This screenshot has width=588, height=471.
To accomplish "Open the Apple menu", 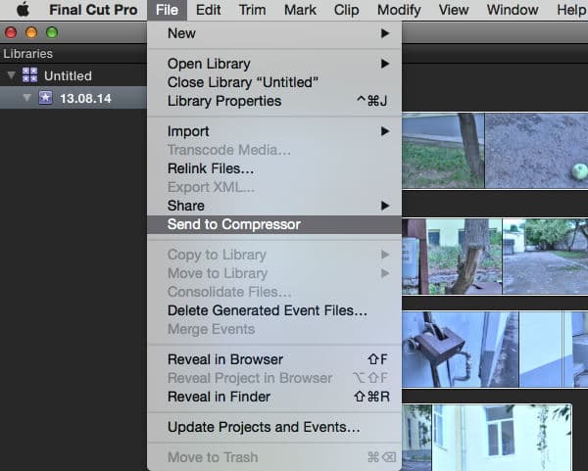I will point(23,10).
